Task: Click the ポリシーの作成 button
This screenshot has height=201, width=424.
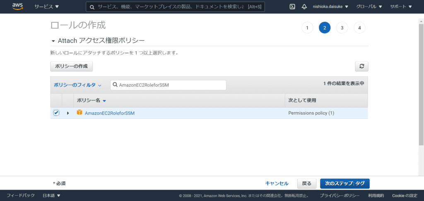Action: 71,66
